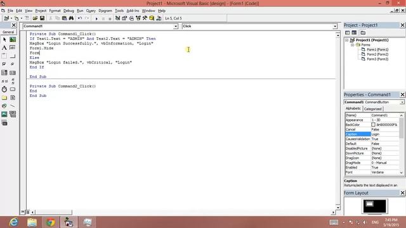The width and height of the screenshot is (406, 228).
Task: Select the ComboBox control tool
Action: tap(4, 73)
